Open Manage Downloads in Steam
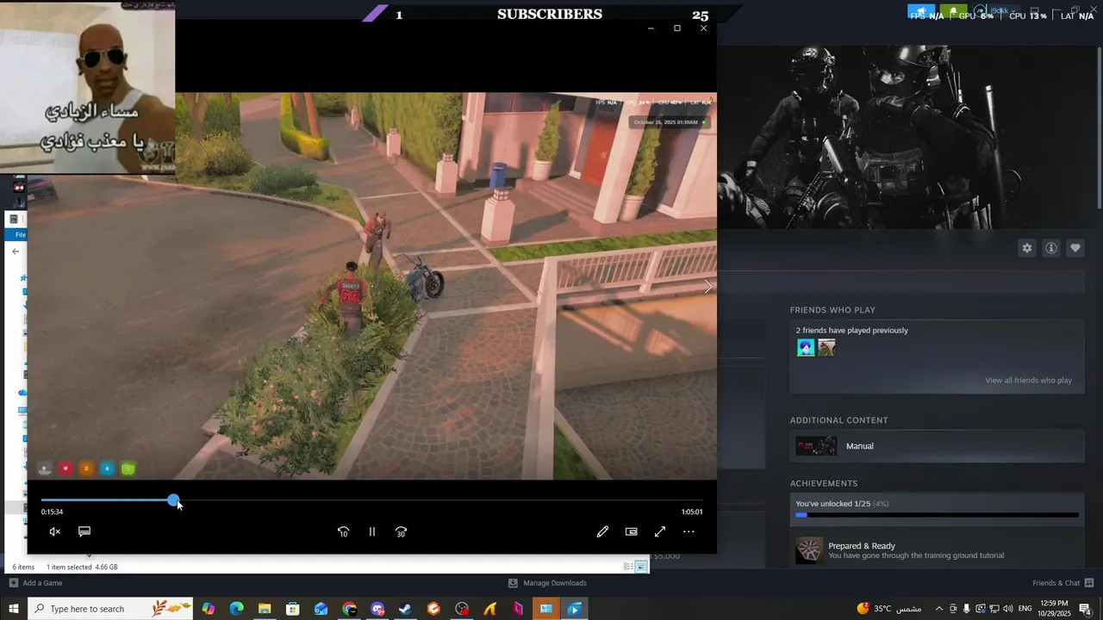This screenshot has width=1103, height=620. pyautogui.click(x=547, y=583)
